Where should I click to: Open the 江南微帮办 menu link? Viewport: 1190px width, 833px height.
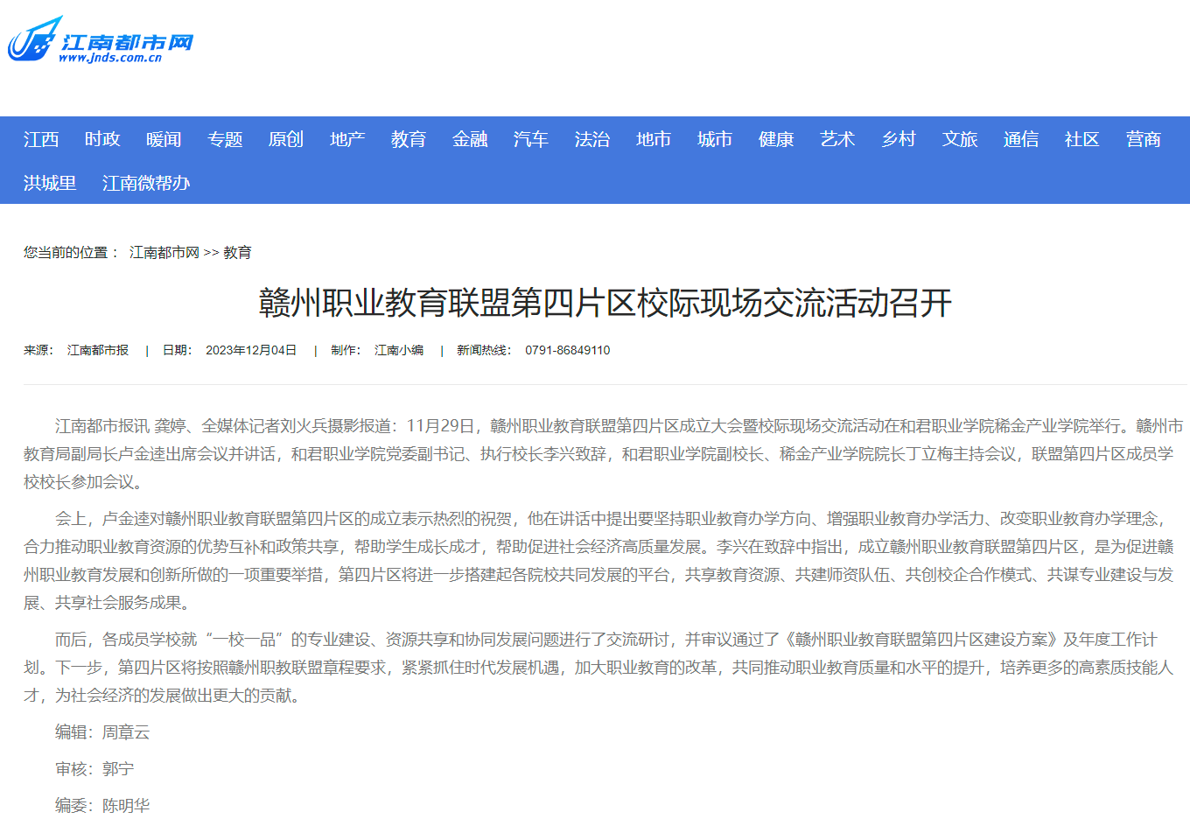146,183
